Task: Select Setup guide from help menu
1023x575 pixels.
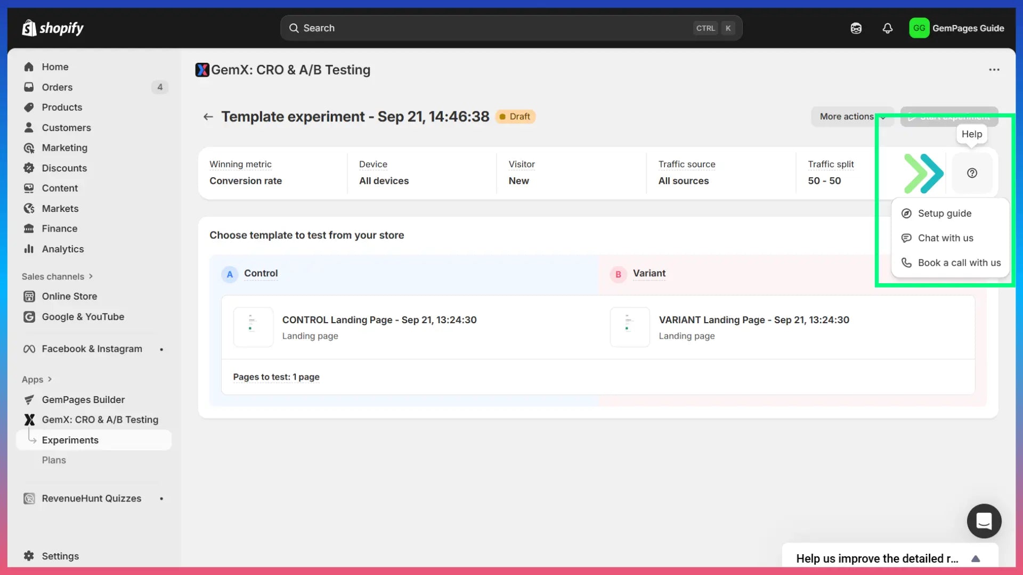Action: [x=944, y=213]
